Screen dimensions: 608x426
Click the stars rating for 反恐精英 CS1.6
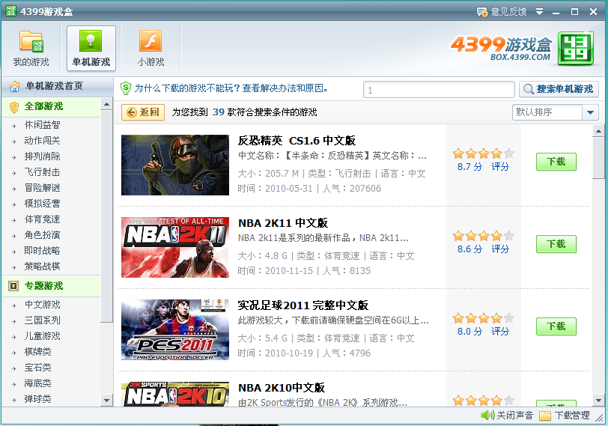(483, 153)
